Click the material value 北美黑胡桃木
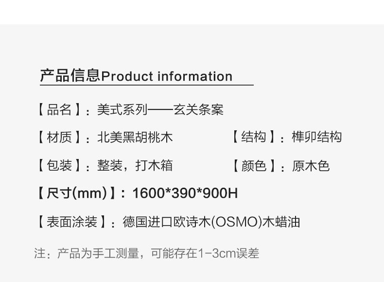The width and height of the screenshot is (384, 282). [135, 138]
